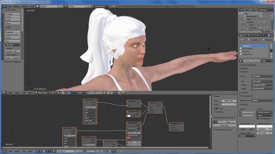The height and width of the screenshot is (154, 275).
Task: Select Std_Eye_R material slot
Action: pos(254,46)
